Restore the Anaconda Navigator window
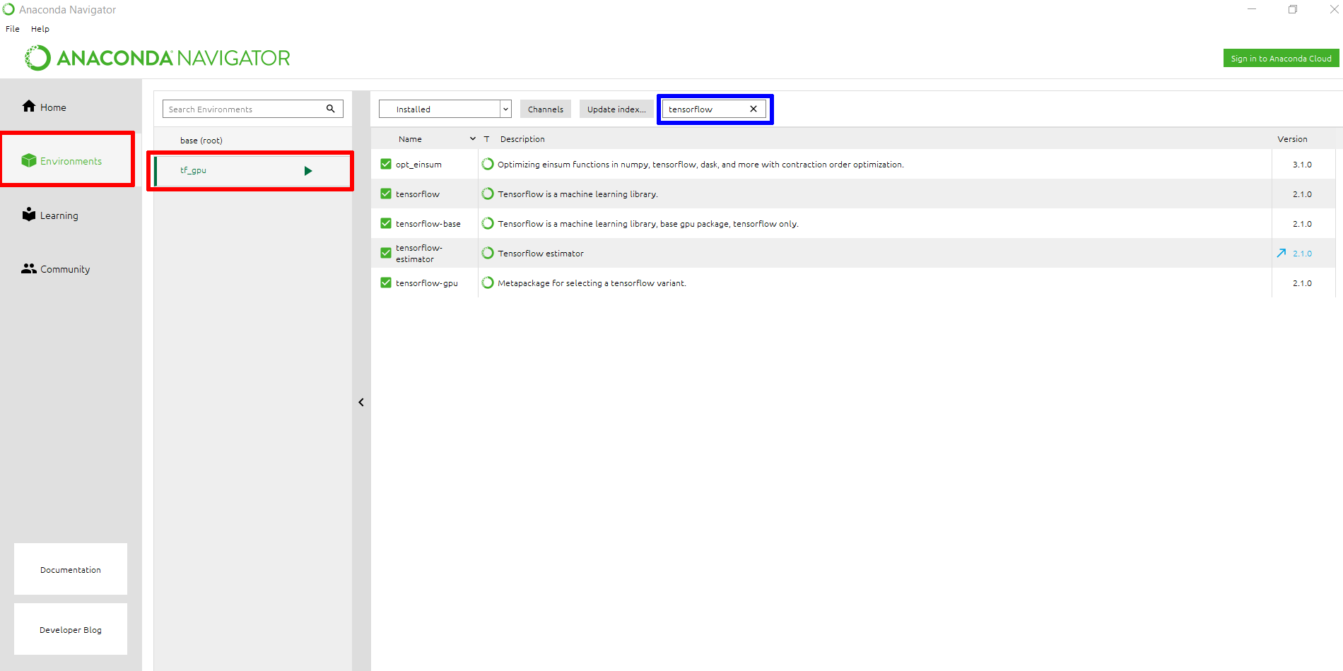The width and height of the screenshot is (1343, 671). [1293, 9]
